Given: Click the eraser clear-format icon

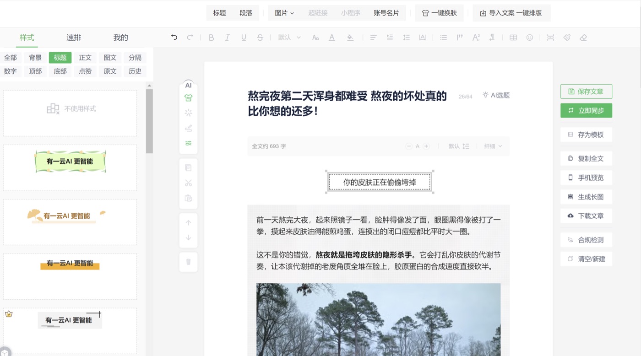Looking at the screenshot, I should tap(583, 38).
